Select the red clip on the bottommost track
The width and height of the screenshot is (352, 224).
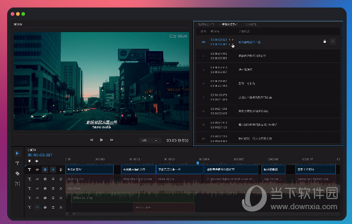click(x=164, y=207)
